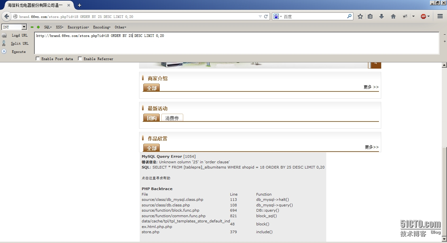The width and height of the screenshot is (447, 243).
Task: Open the downloads arrow icon
Action: (x=382, y=16)
